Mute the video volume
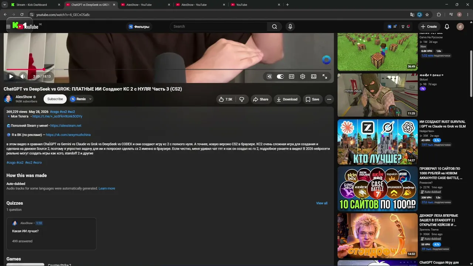This screenshot has height=266, width=473. tap(23, 76)
